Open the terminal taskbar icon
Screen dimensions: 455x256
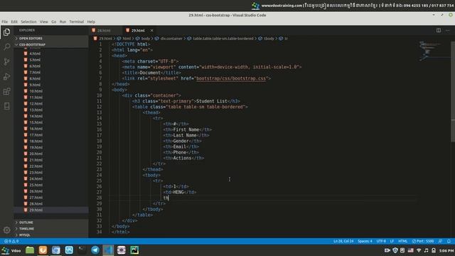coord(82,250)
